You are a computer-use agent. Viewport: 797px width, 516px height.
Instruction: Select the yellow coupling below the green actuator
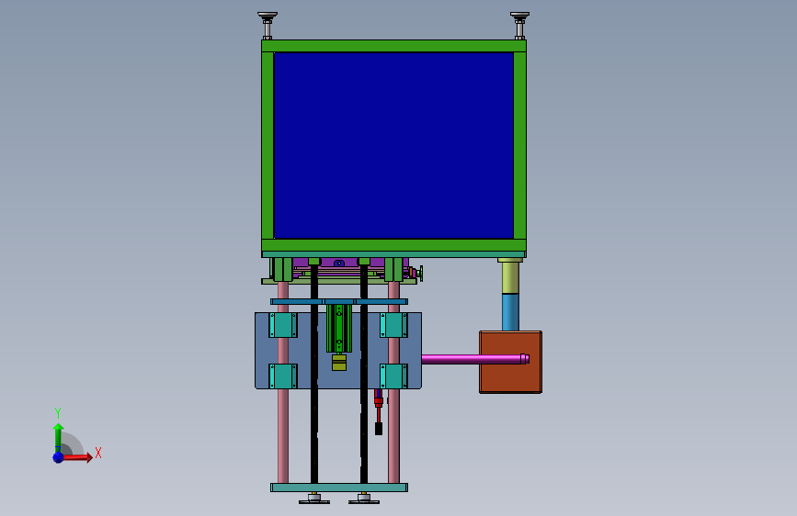(x=339, y=362)
